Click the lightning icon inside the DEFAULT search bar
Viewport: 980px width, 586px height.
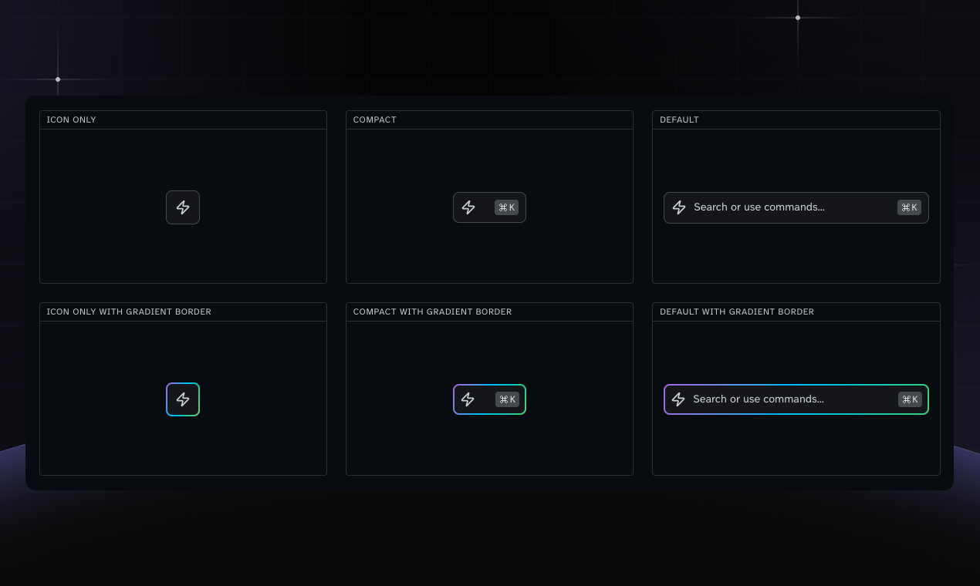tap(679, 207)
